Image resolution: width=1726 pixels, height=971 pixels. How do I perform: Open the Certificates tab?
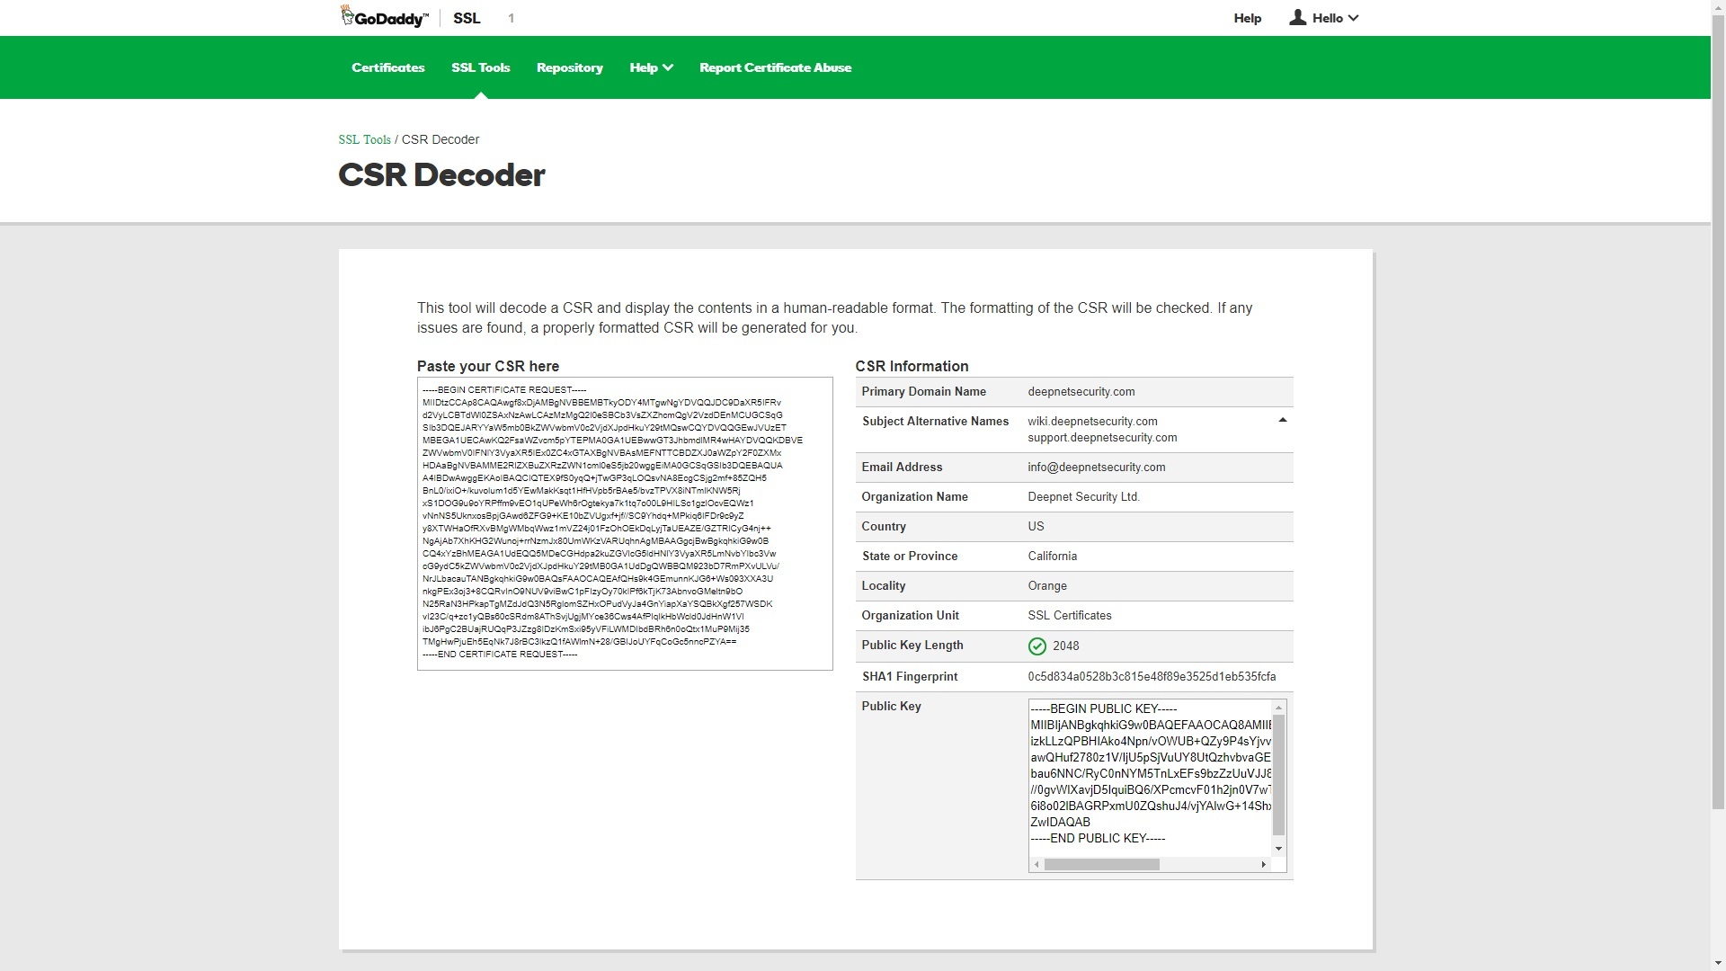click(x=387, y=67)
